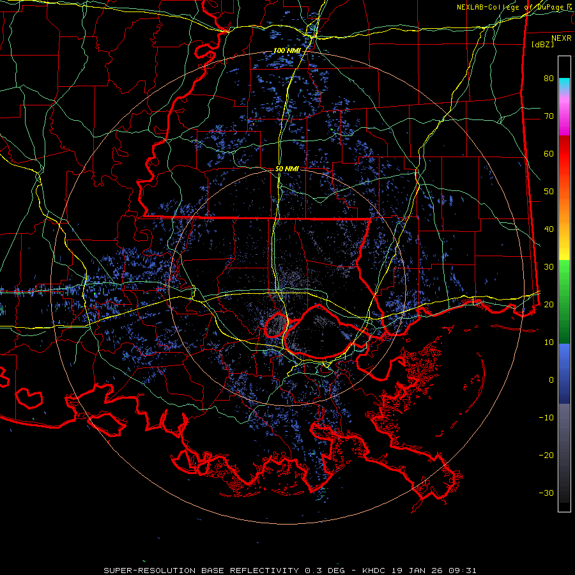Viewport: 575px width, 575px height.
Task: Click the -10 value on the dBZ scale
Action: [546, 417]
